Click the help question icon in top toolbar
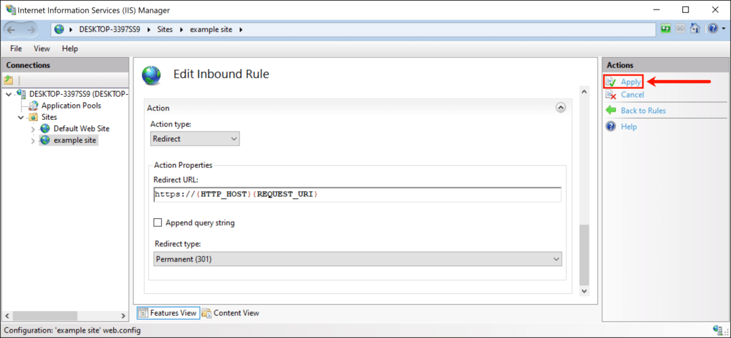The image size is (731, 338). click(x=713, y=29)
